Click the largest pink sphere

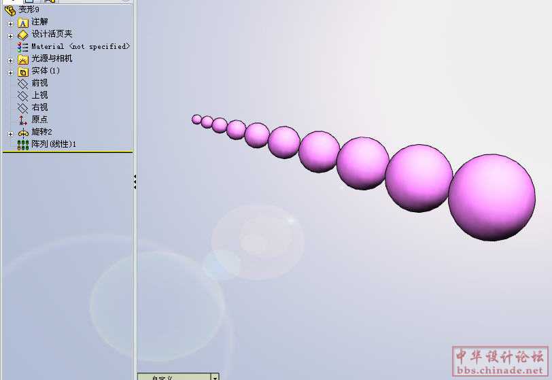[491, 198]
